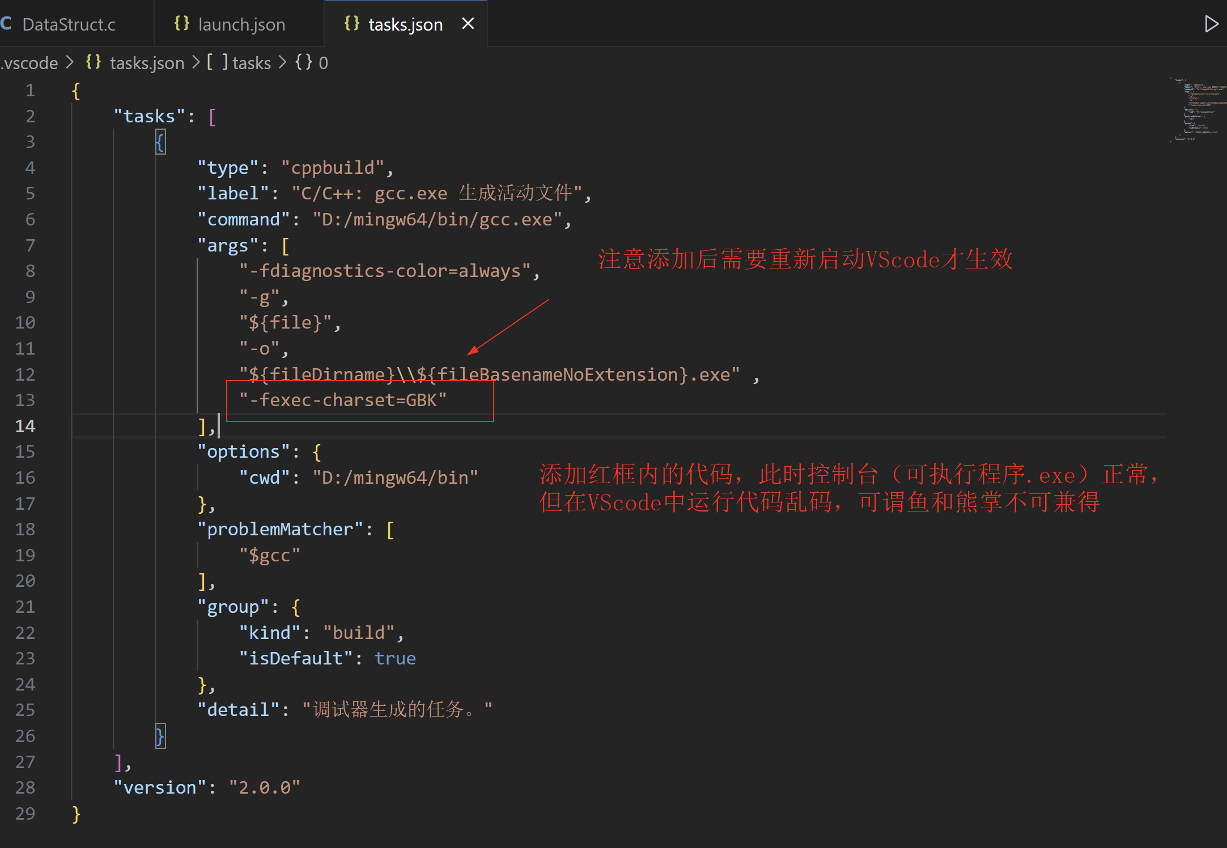The width and height of the screenshot is (1227, 848).
Task: Select the tasks array breadcrumb item
Action: coord(252,63)
